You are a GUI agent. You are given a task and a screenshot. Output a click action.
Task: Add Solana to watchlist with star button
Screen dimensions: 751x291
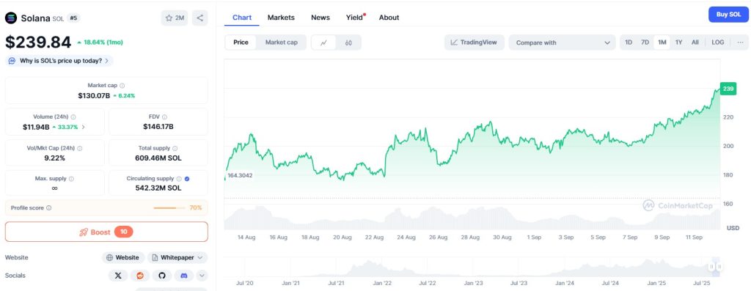pyautogui.click(x=175, y=18)
